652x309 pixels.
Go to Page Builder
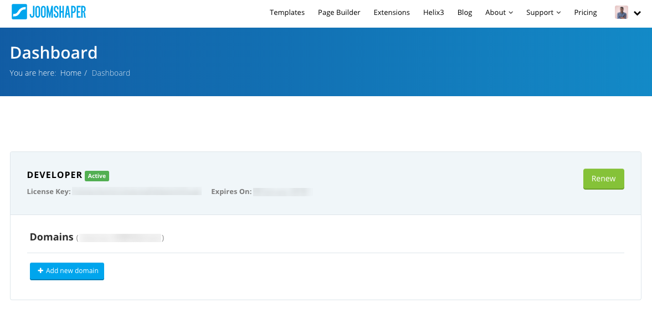point(339,13)
